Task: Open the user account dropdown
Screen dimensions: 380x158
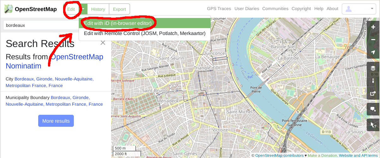Action: pos(359,9)
